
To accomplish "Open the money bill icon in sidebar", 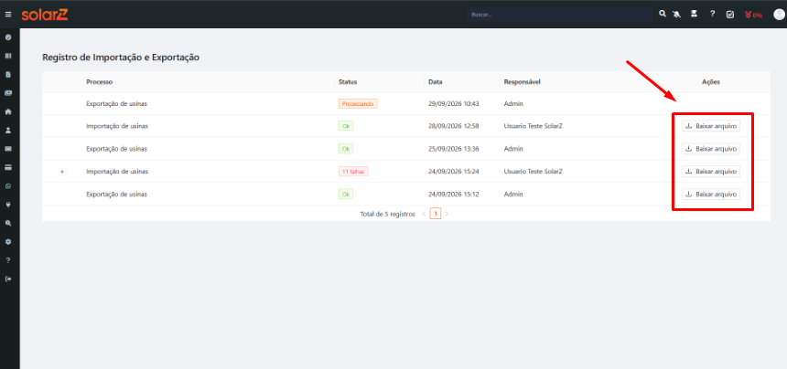I will [x=8, y=93].
